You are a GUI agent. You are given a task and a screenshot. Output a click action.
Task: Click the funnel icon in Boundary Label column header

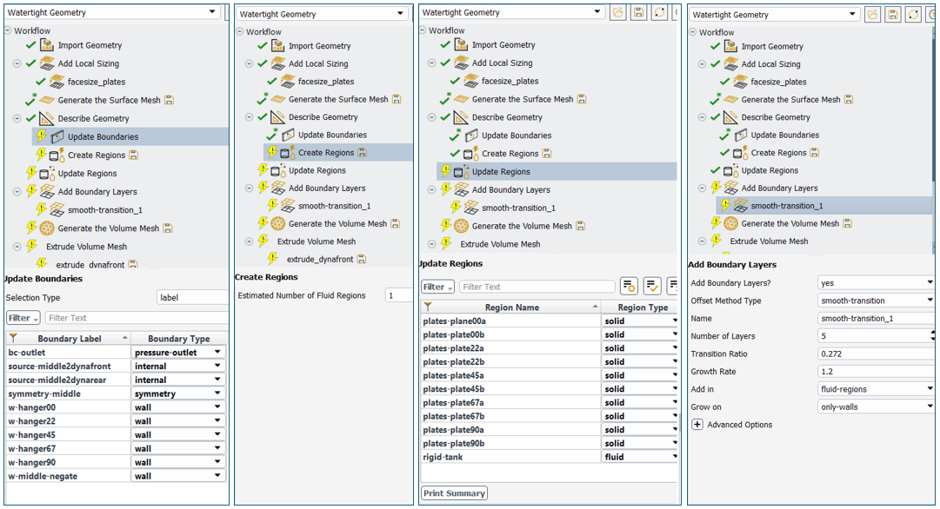[13, 339]
